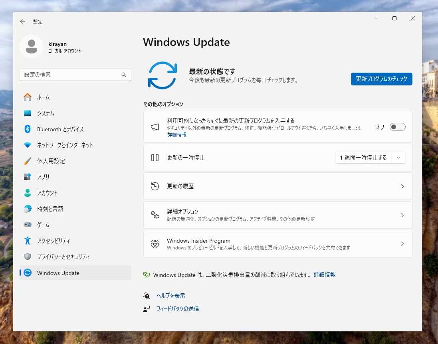Click the ヘルプを表示 link
The height and width of the screenshot is (344, 438).
click(170, 295)
